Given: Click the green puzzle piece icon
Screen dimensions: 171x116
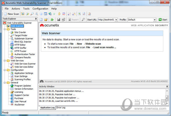Looking at the screenshot, I should [52, 20].
